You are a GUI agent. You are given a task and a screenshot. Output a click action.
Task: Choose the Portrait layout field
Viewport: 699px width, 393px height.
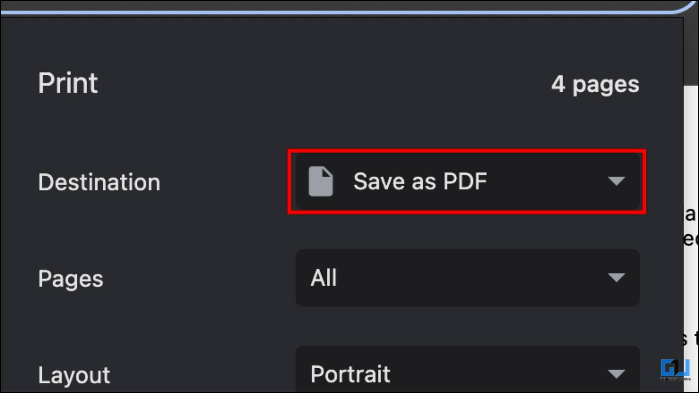click(468, 369)
